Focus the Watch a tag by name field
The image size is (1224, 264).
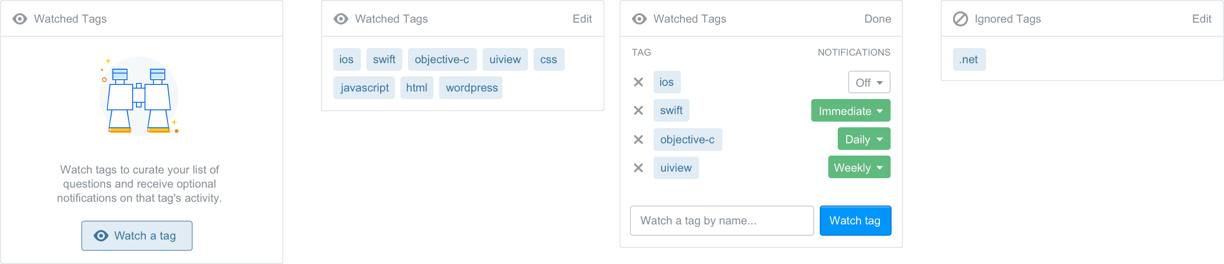[x=722, y=221]
